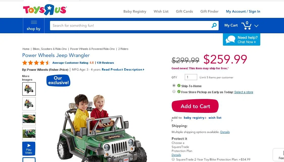Open the shop by hamburger menu
Screen dimensions: 284x162
pos(34,25)
